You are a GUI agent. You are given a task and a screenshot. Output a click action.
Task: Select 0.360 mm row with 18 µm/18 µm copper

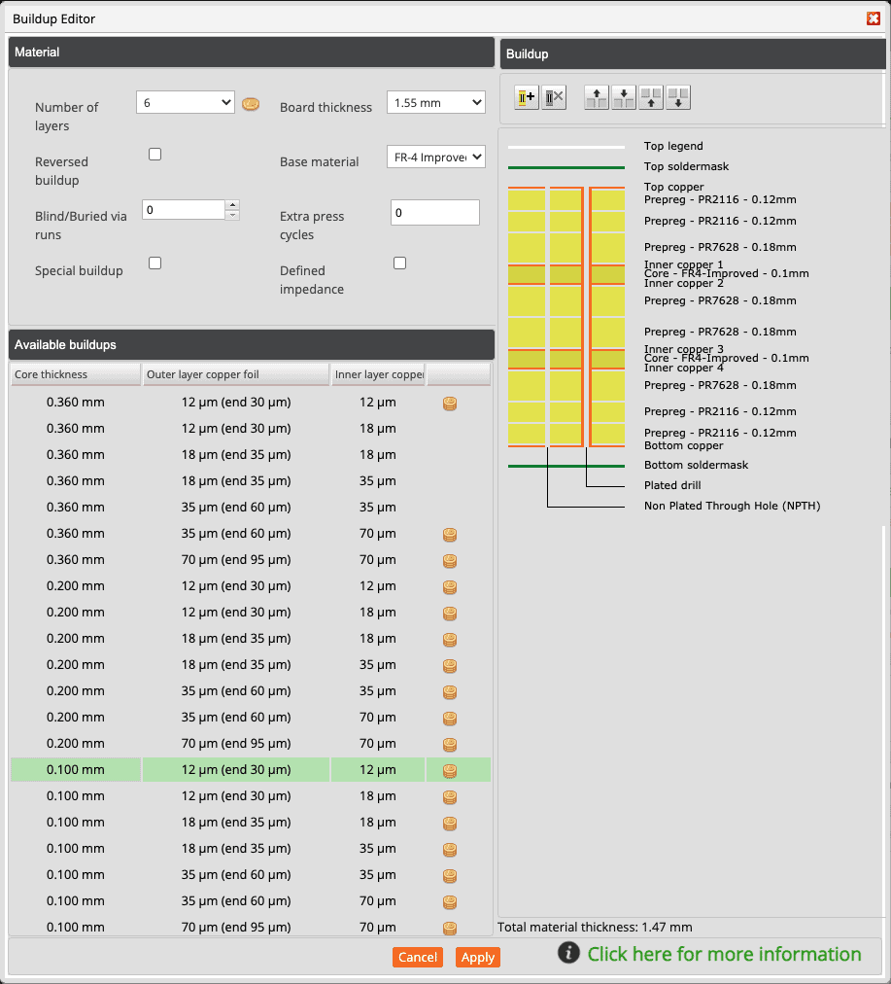click(x=251, y=455)
